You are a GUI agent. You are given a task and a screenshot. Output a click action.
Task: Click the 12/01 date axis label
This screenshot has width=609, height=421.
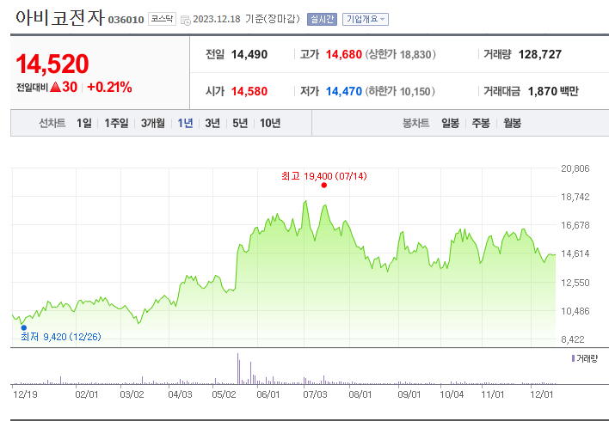coord(541,394)
